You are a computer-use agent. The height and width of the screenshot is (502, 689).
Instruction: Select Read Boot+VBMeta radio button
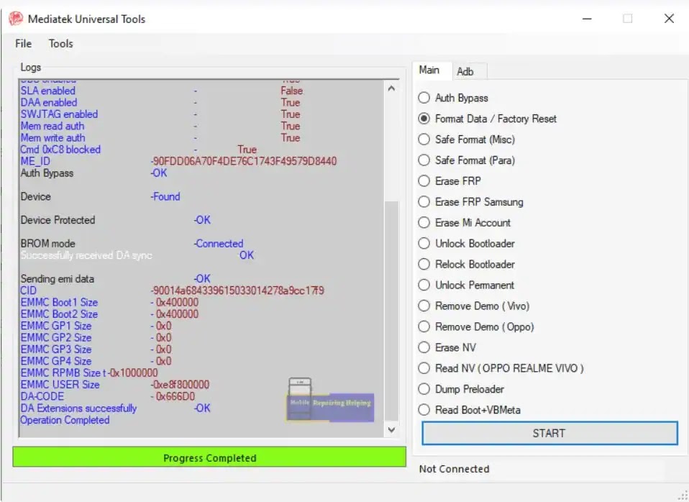click(470, 410)
